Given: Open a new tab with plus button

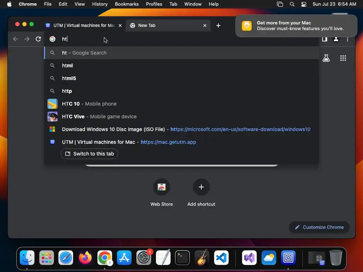Looking at the screenshot, I should 218,25.
